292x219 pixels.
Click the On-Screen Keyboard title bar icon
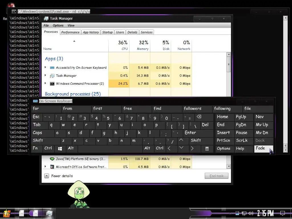tap(35, 101)
